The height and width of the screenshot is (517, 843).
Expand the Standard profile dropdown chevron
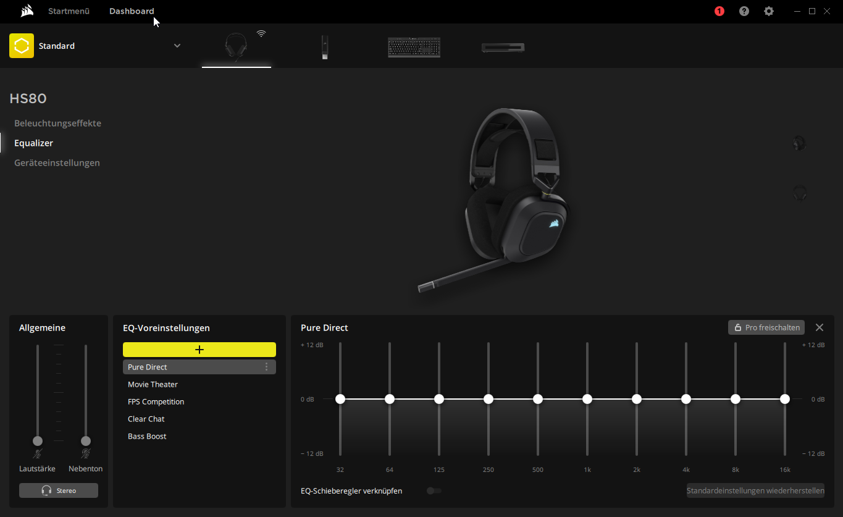click(x=177, y=46)
